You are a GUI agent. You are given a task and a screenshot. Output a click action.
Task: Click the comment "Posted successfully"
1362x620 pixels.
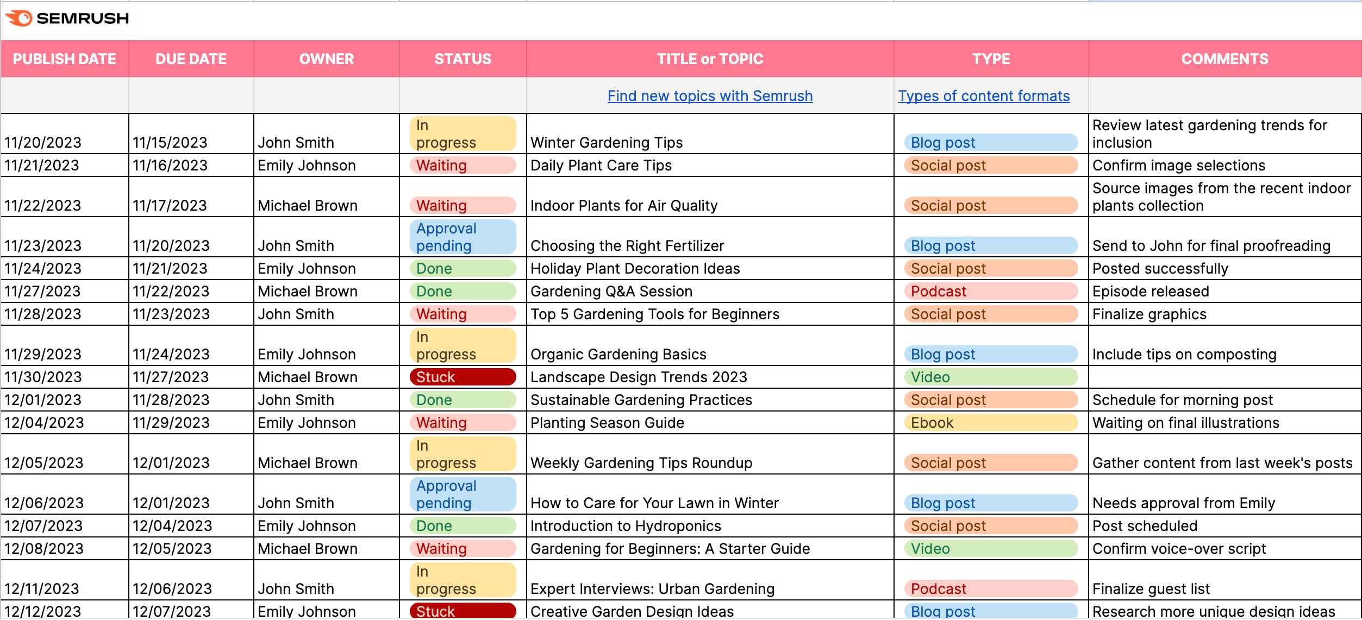[x=1160, y=268]
